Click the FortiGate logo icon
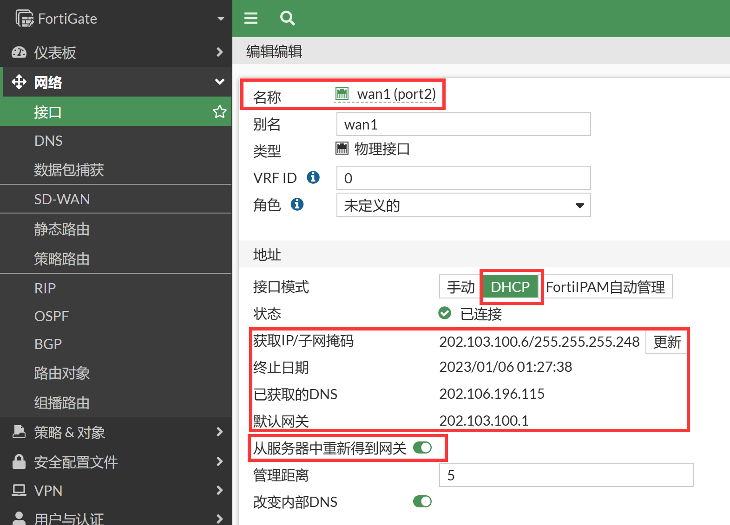Screen dimensions: 730x525 pos(24,19)
